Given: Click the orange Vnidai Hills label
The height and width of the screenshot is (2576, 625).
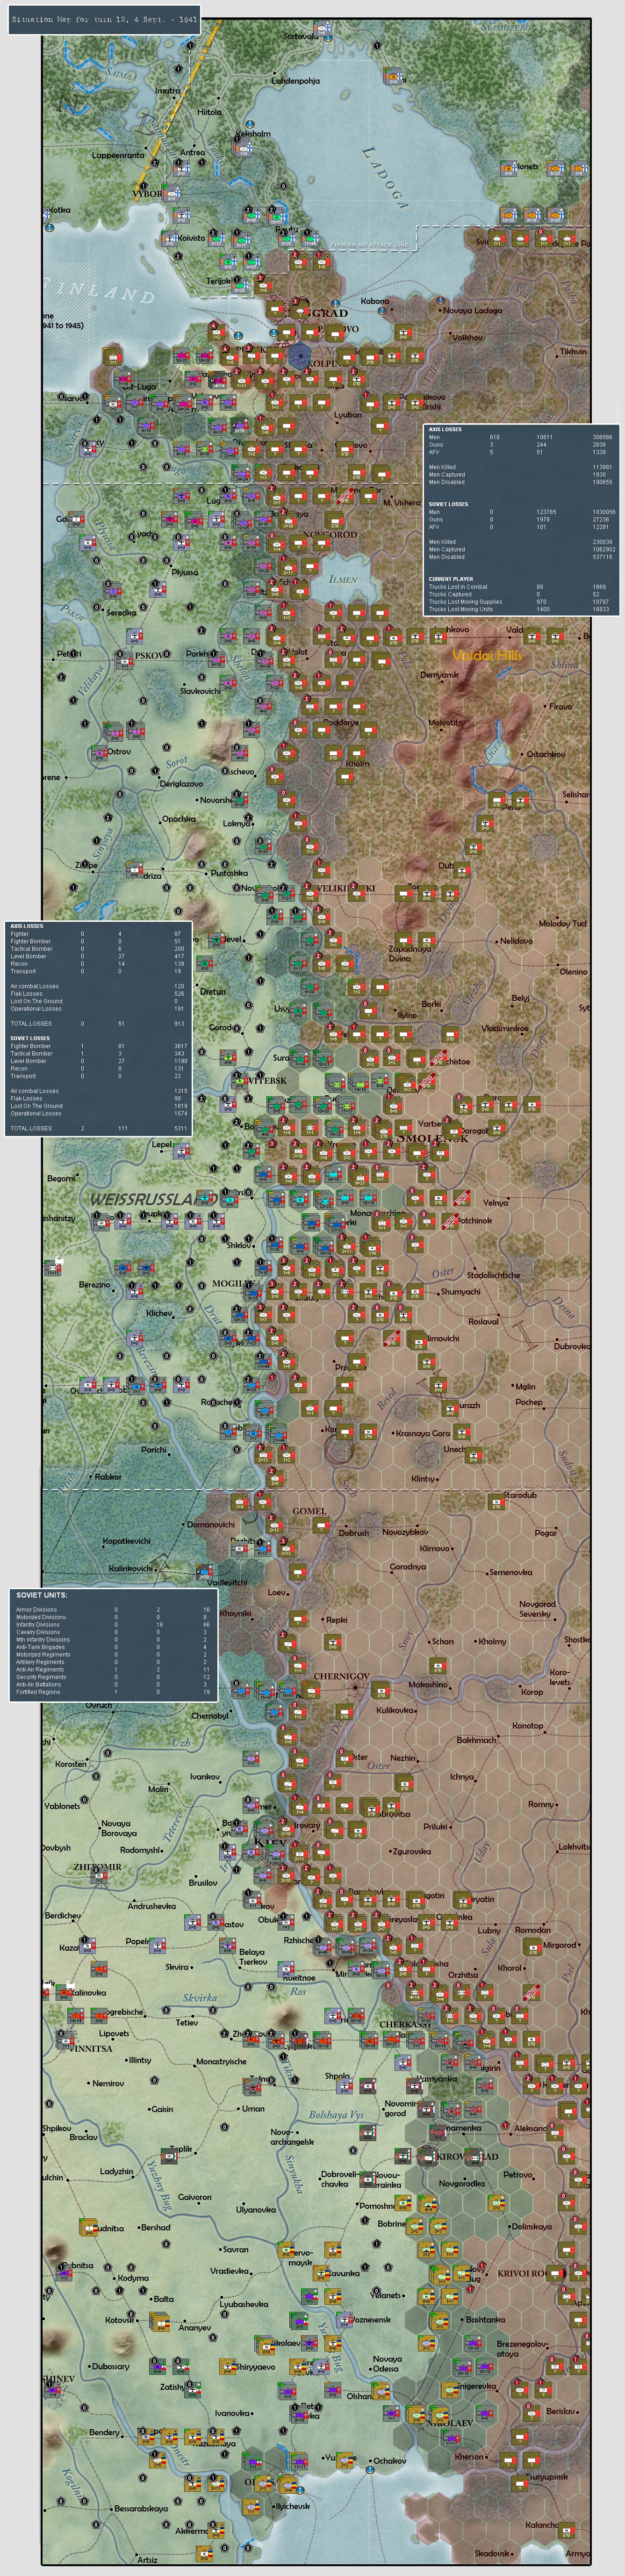Looking at the screenshot, I should point(487,655).
